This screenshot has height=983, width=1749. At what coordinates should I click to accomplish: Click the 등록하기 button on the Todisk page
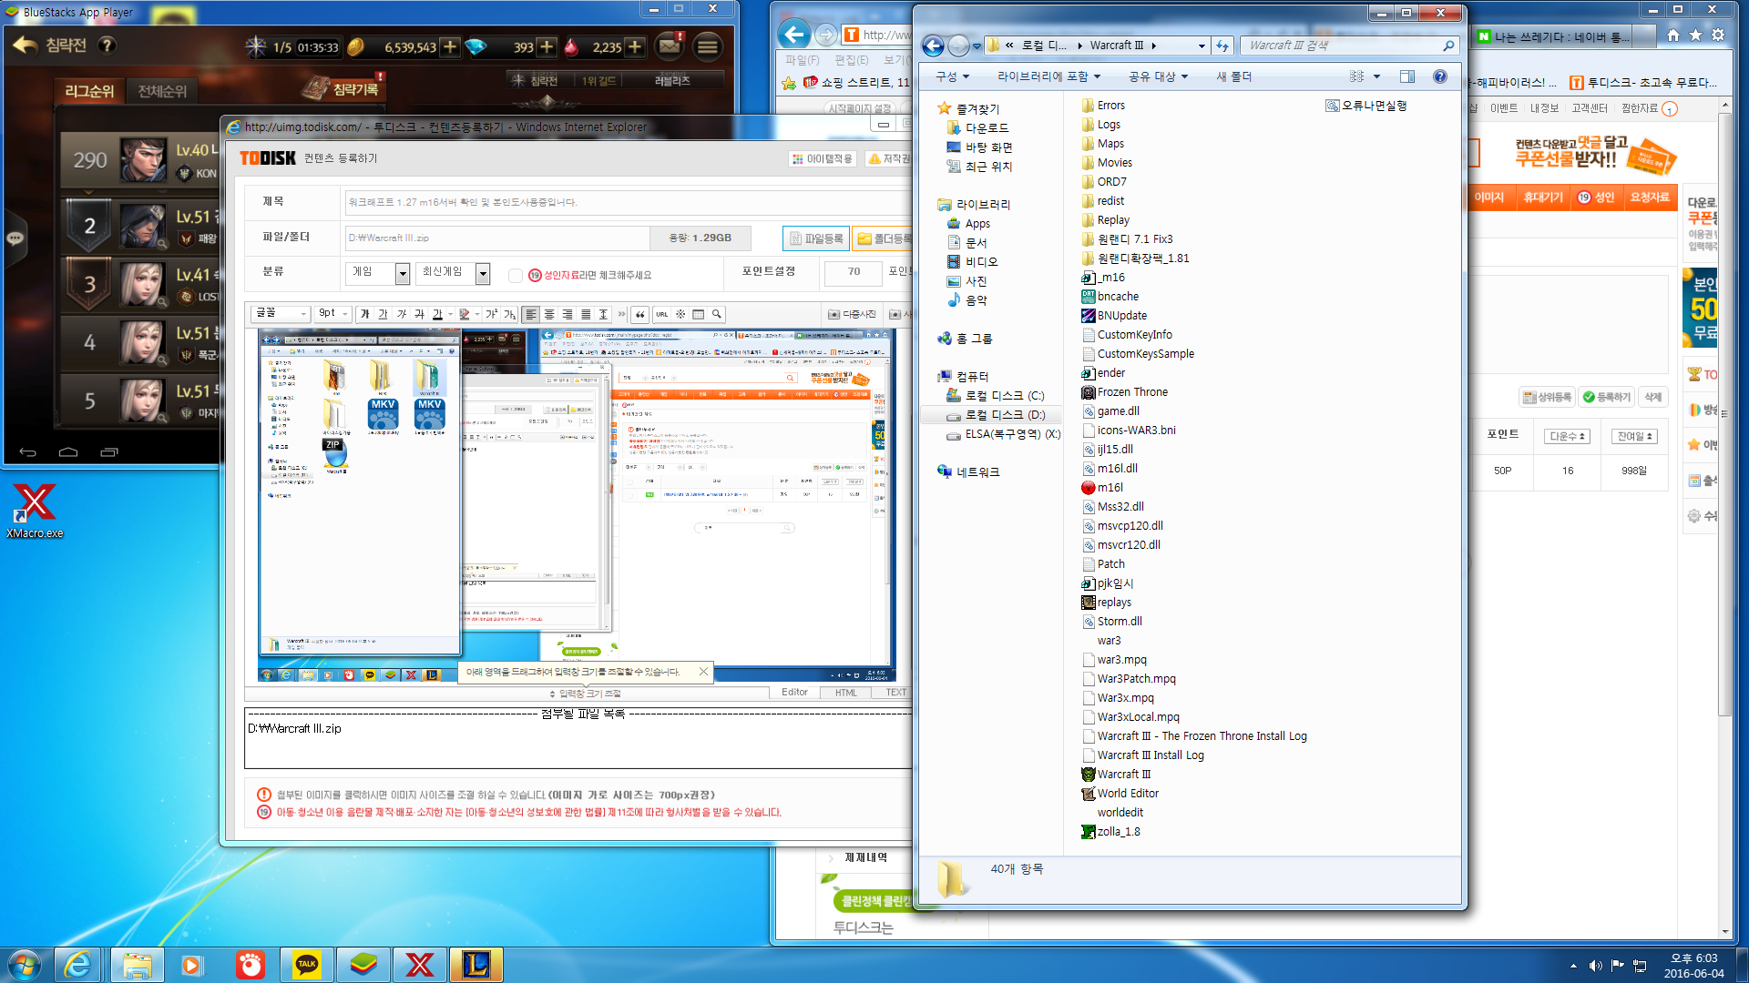pyautogui.click(x=1607, y=397)
